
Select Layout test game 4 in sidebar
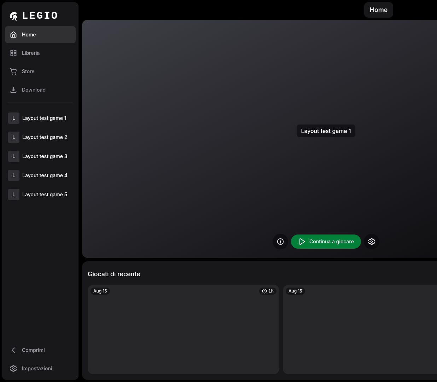pyautogui.click(x=40, y=175)
